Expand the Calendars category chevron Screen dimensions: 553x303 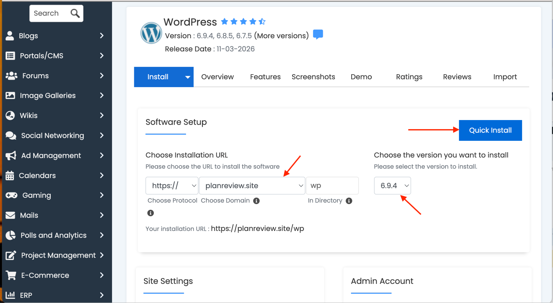[102, 175]
